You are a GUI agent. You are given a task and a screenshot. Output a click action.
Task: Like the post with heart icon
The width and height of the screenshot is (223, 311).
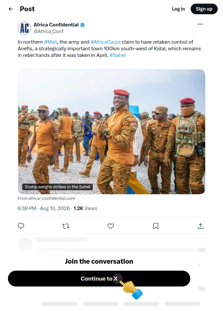click(x=111, y=226)
